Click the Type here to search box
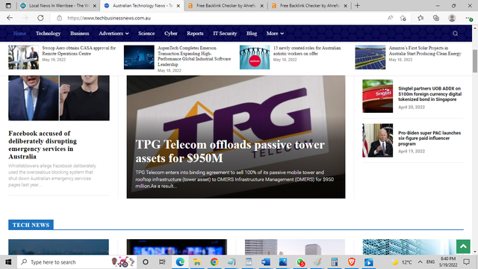 click(77, 262)
